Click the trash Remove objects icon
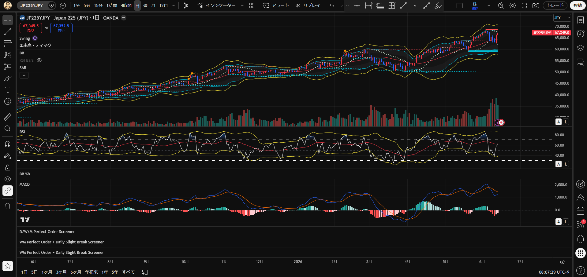587x277 pixels. coord(8,206)
